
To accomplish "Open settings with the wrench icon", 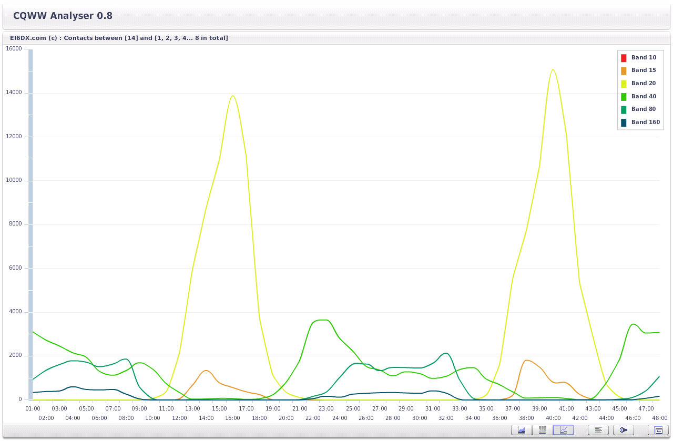I will pyautogui.click(x=623, y=430).
